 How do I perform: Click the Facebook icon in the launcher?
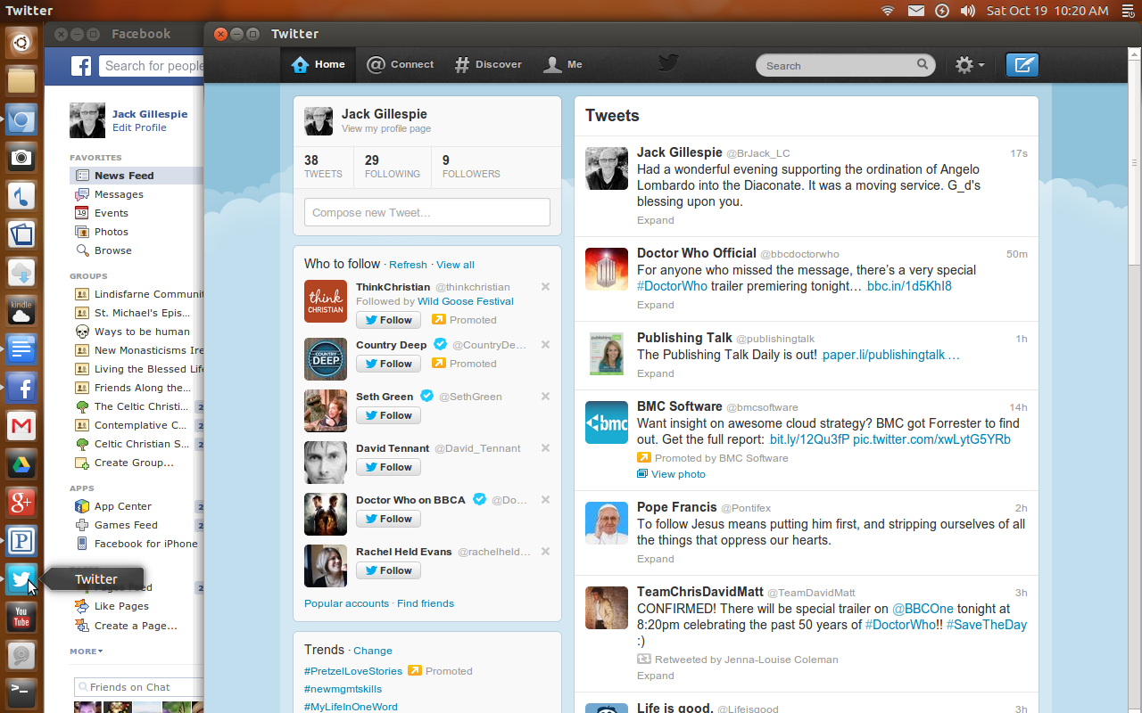(x=21, y=388)
